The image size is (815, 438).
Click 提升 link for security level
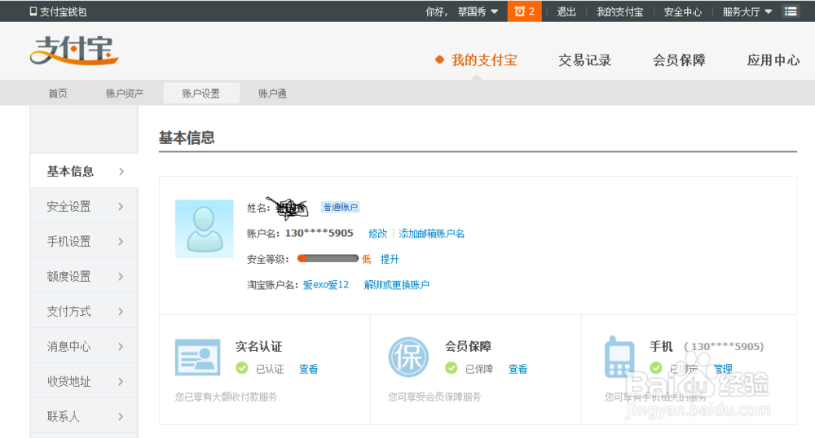(390, 259)
